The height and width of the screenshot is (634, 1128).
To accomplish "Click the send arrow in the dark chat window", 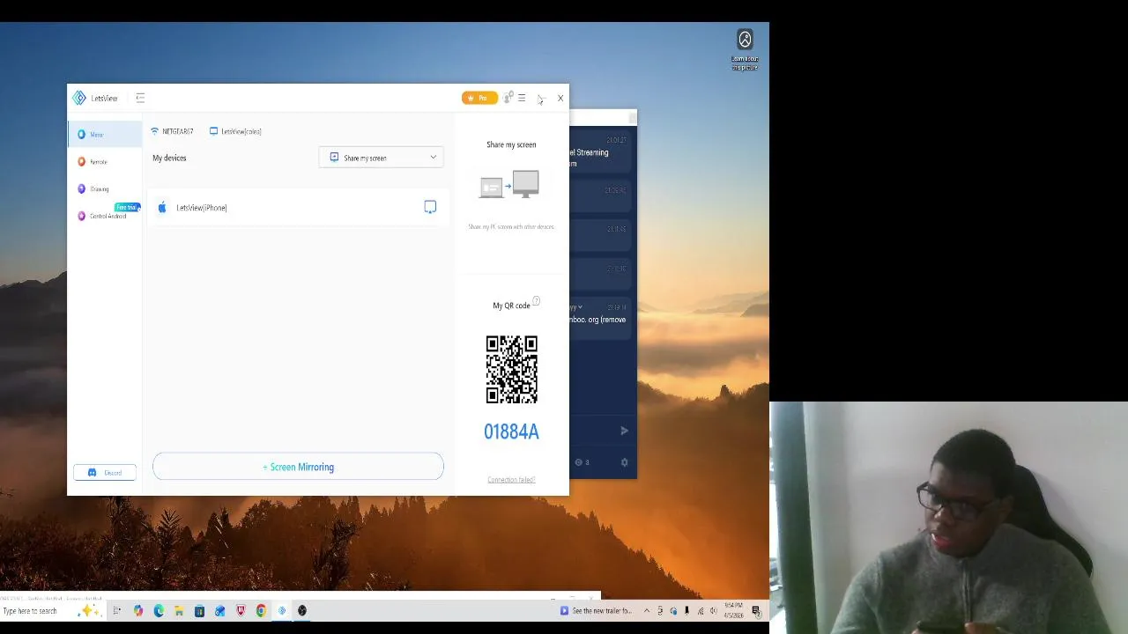I will (x=624, y=431).
